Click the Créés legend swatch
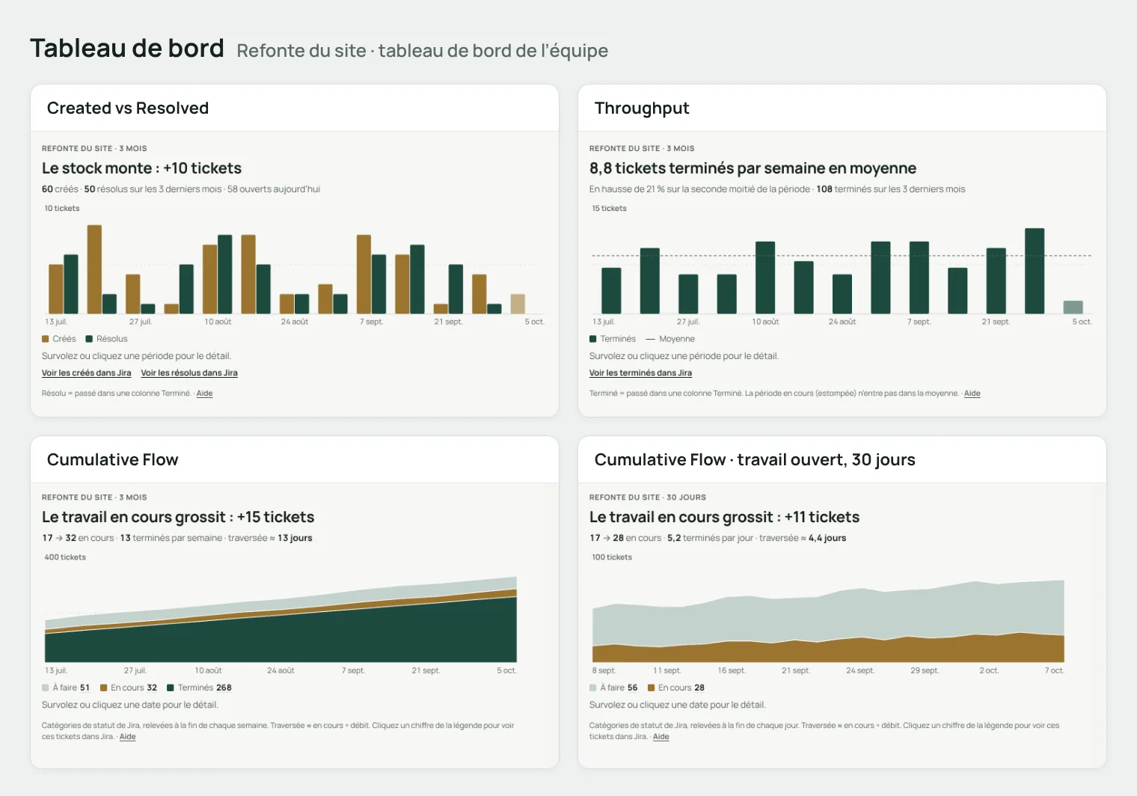 pos(46,339)
